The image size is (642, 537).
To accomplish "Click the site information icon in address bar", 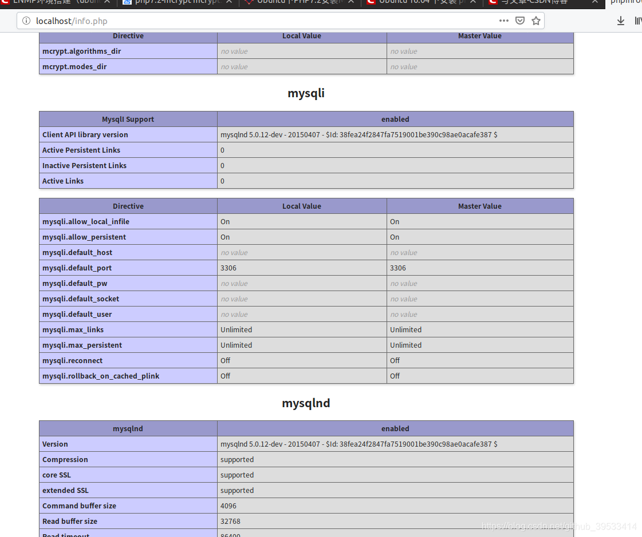I will [x=26, y=21].
